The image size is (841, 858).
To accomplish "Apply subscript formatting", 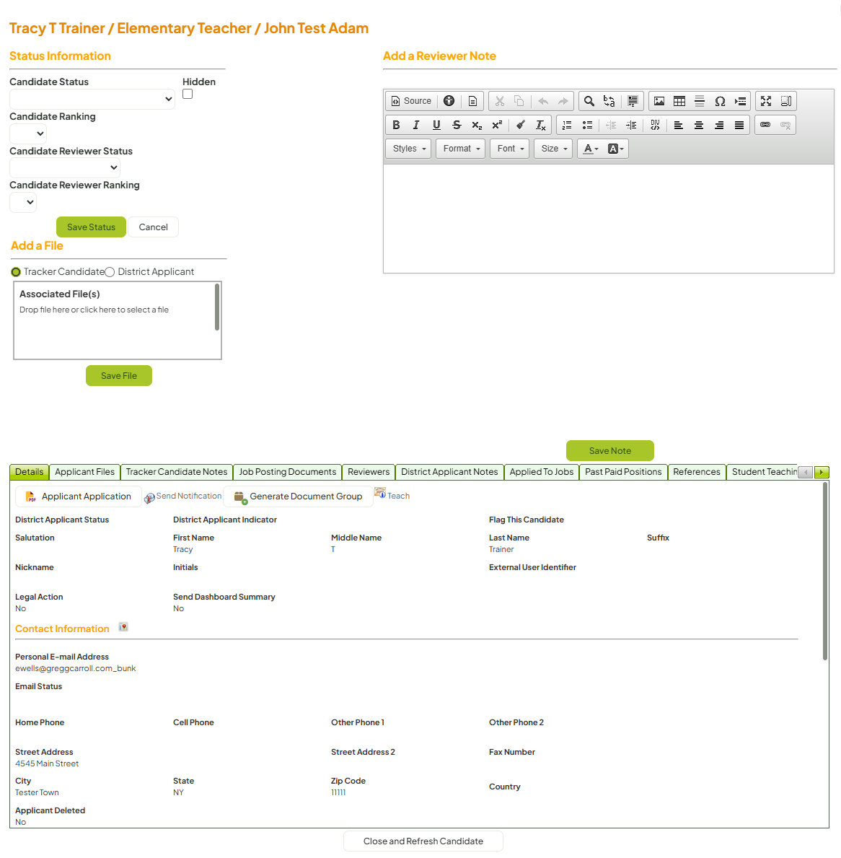I will [x=477, y=126].
